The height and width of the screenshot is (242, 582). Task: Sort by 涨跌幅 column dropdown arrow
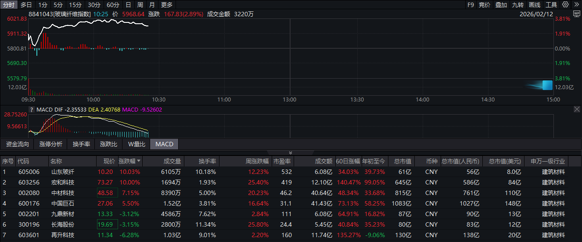[x=139, y=161]
